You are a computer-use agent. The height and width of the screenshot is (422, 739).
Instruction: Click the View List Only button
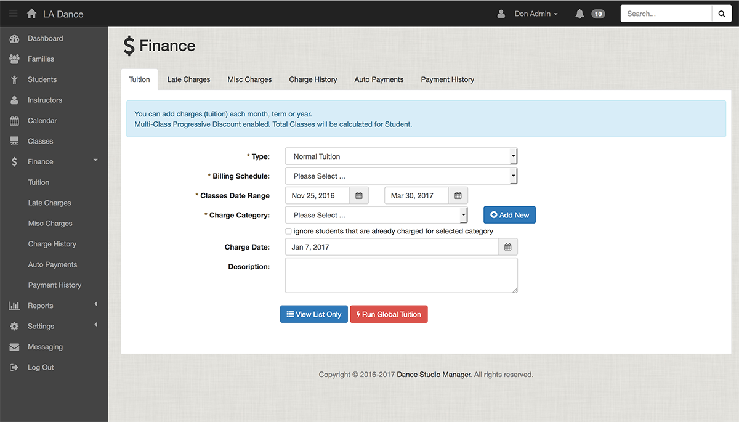313,314
